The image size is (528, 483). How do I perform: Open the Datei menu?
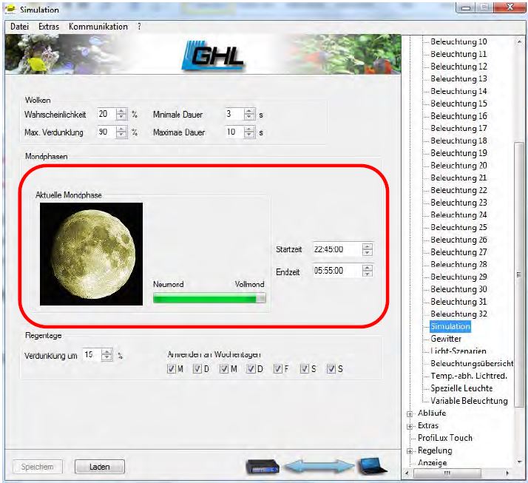20,27
